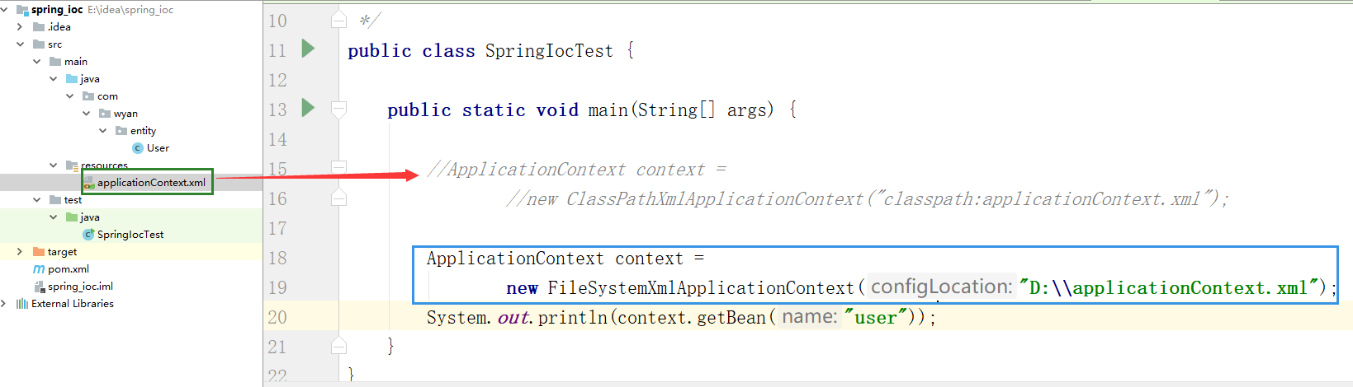Click the configLocation parameter hint

[941, 287]
